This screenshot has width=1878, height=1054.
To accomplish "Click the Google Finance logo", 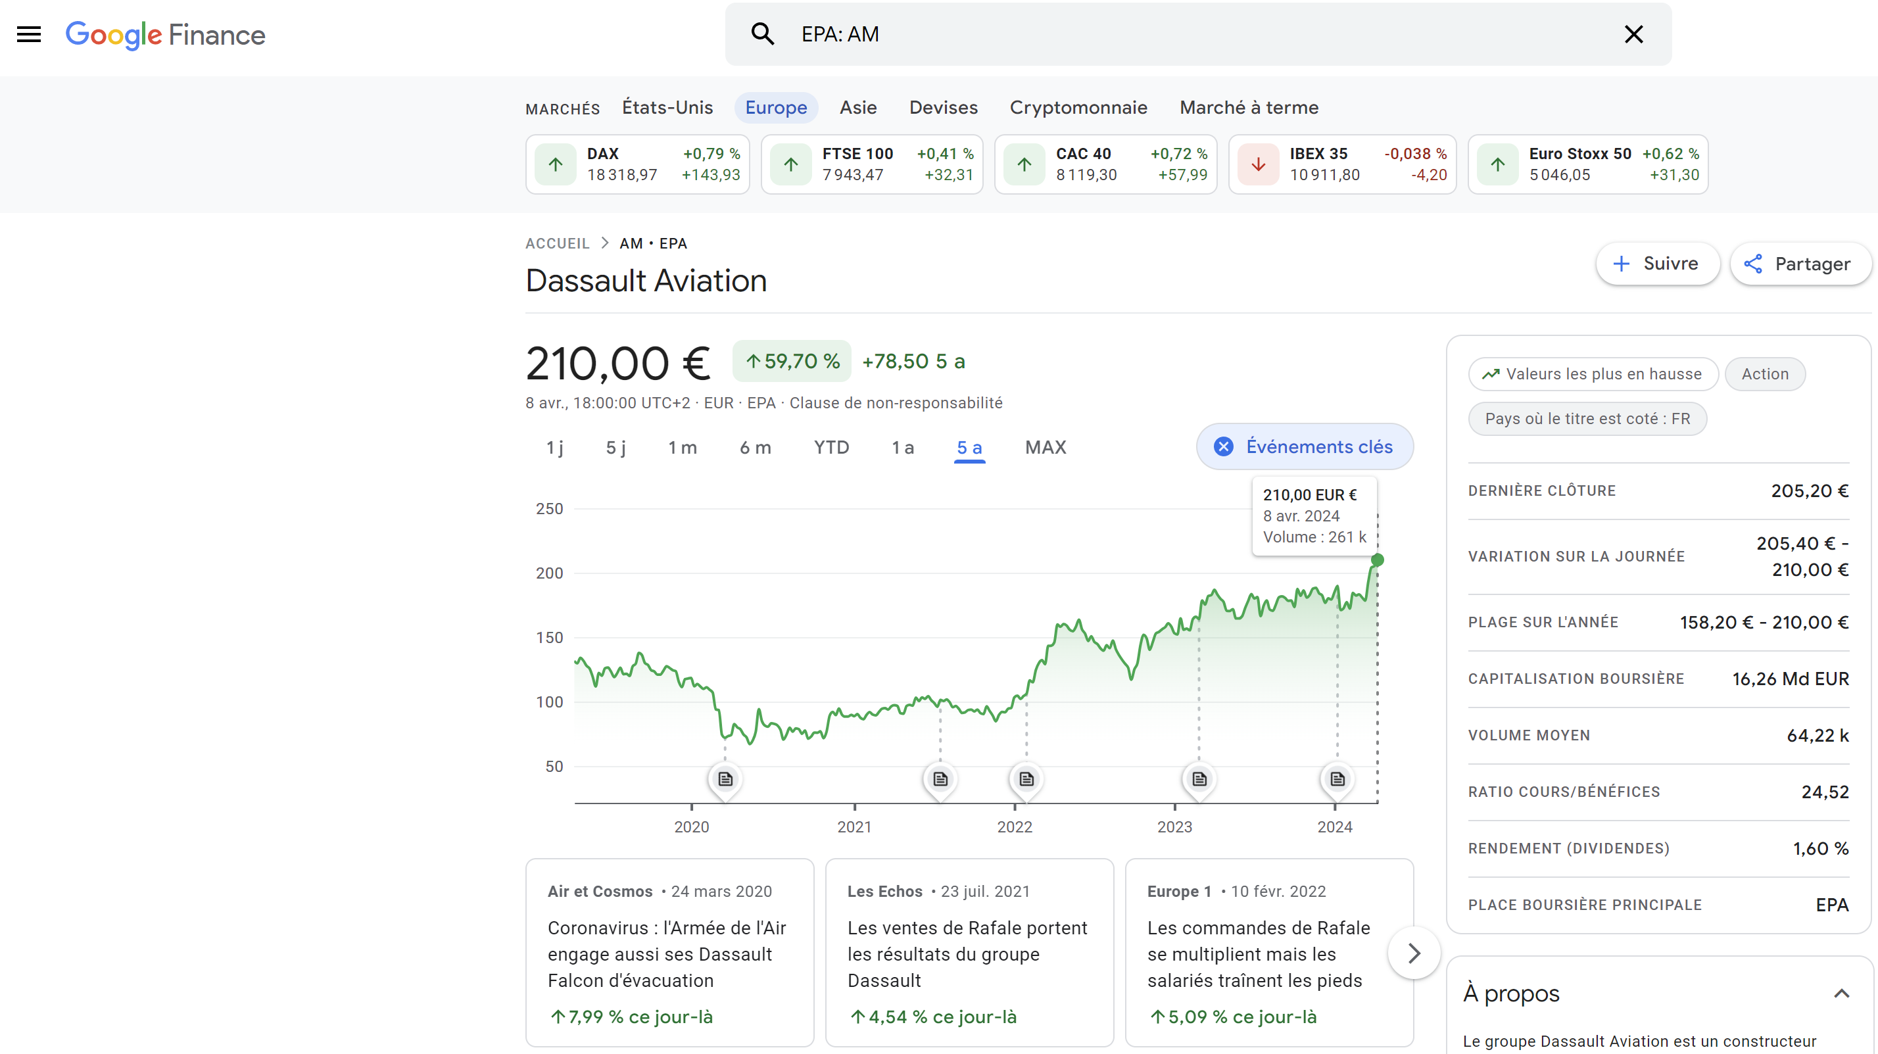I will click(166, 34).
